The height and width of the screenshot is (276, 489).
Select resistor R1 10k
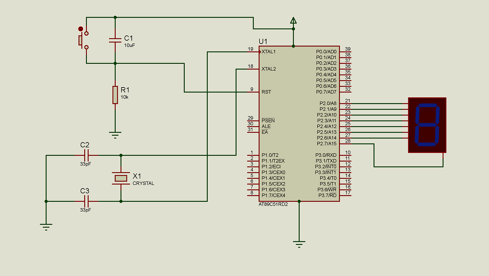(x=115, y=95)
